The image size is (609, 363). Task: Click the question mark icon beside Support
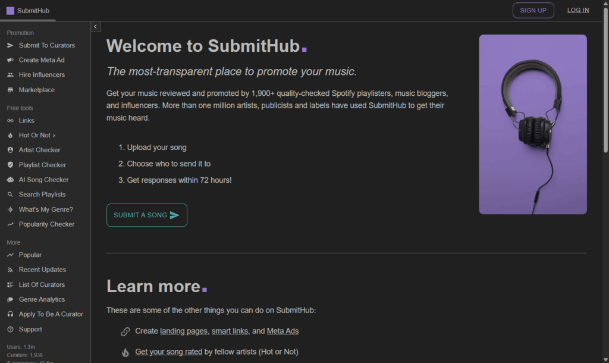tap(10, 329)
